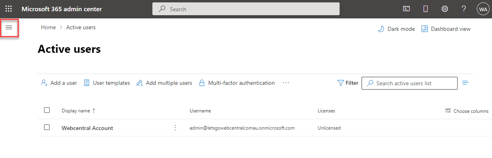Click the Add multiple users icon

pos(140,83)
